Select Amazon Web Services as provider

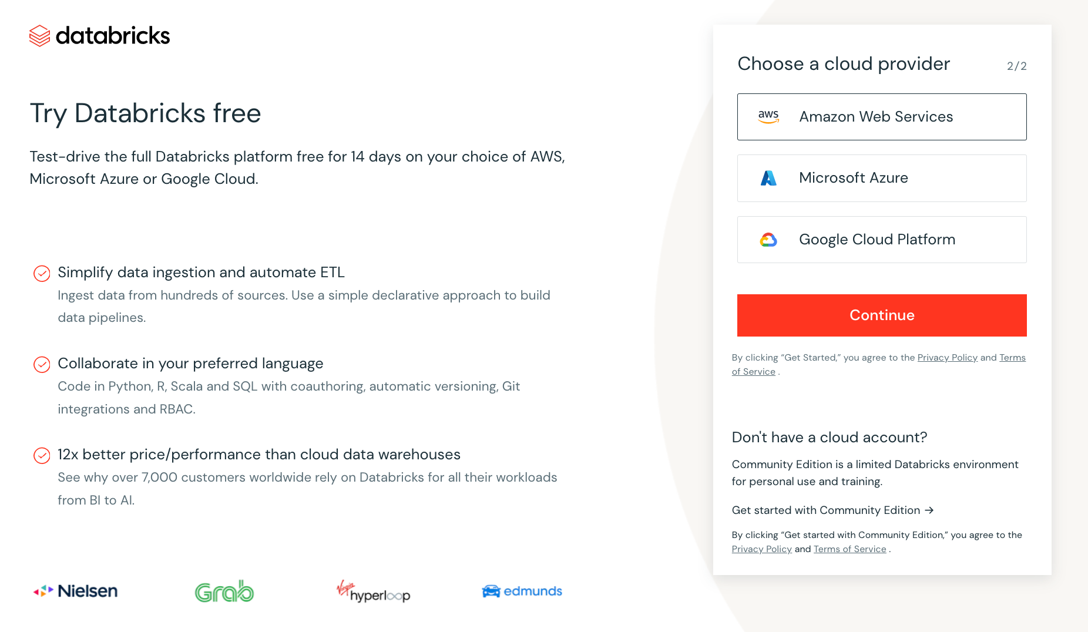[881, 117]
